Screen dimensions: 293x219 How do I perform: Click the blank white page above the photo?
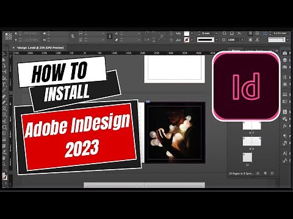(175, 69)
